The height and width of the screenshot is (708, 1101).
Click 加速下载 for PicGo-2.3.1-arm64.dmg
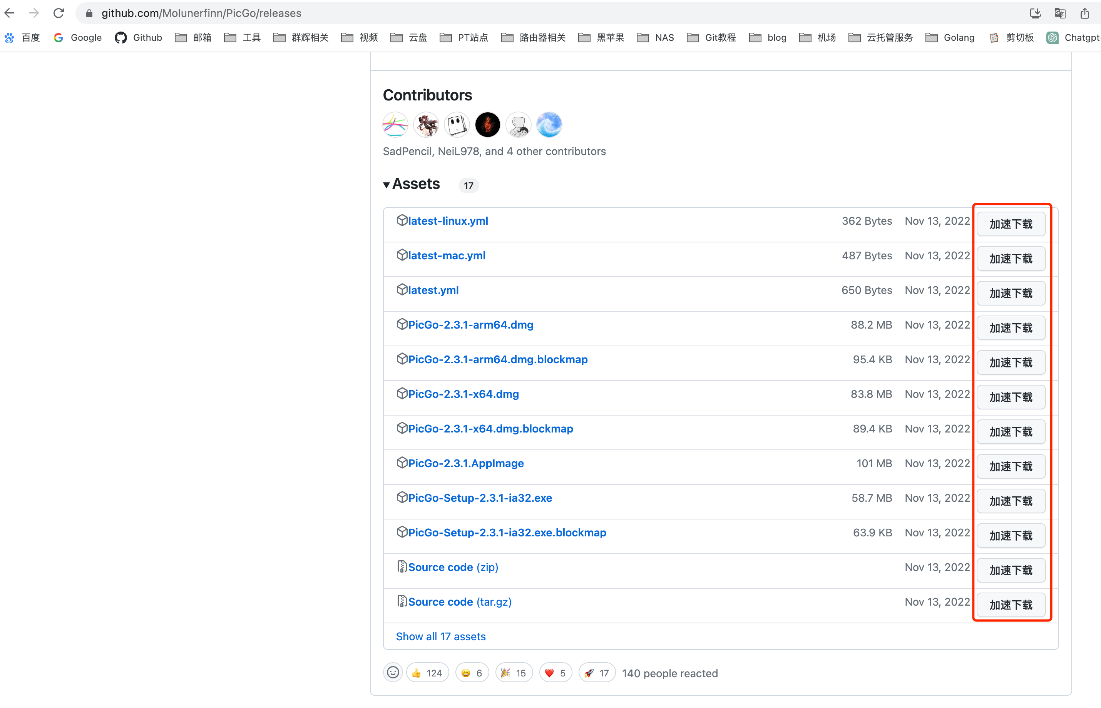click(1011, 328)
